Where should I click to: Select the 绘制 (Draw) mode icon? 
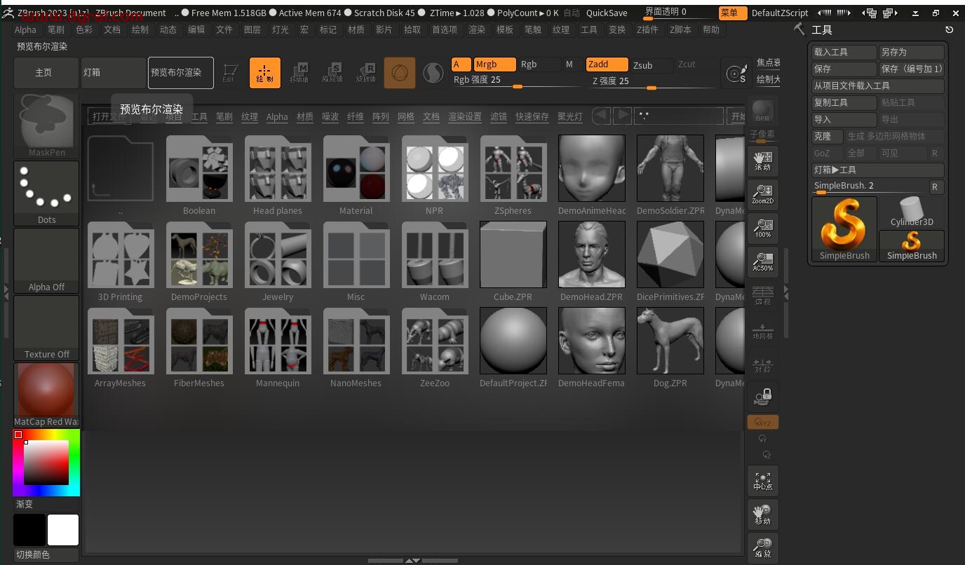click(x=264, y=72)
